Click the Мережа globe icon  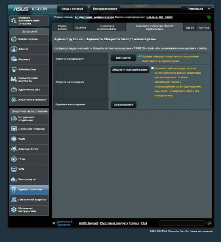[14, 59]
